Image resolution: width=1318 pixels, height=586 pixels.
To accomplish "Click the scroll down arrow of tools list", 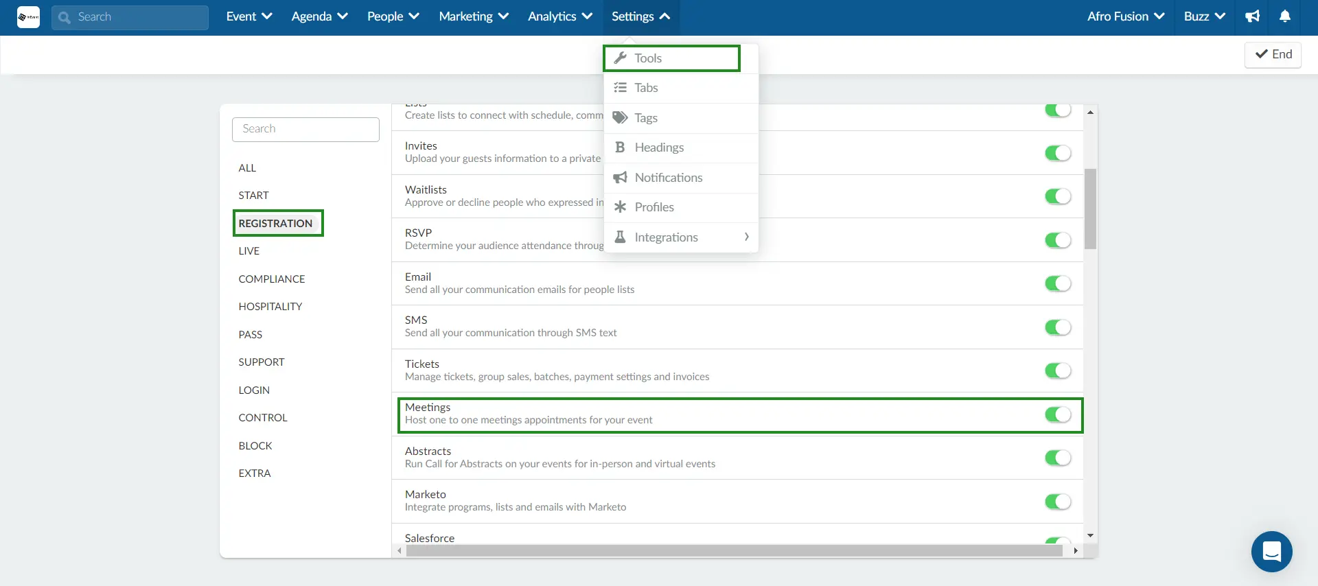I will pyautogui.click(x=1090, y=535).
